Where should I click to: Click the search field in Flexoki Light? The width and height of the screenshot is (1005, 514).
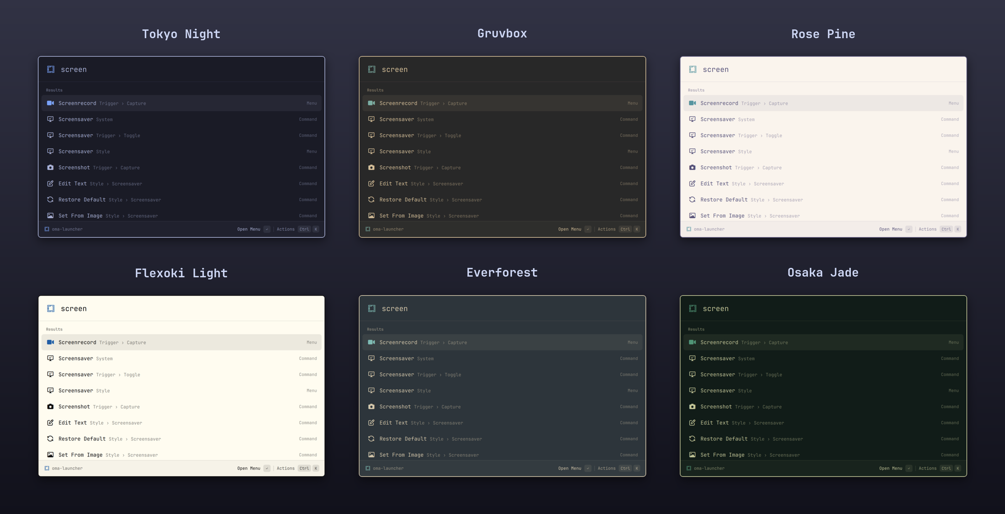[x=181, y=309]
